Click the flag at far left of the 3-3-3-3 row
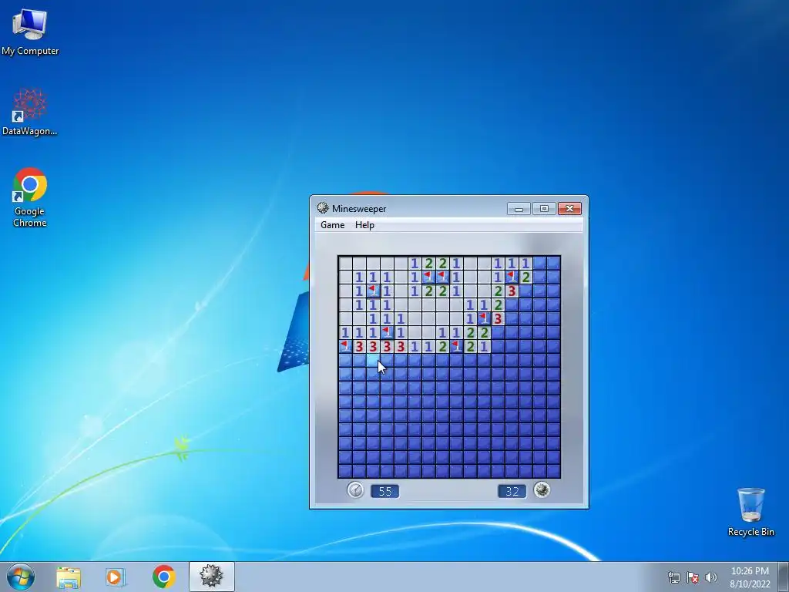Viewport: 789px width, 592px height. [x=345, y=346]
